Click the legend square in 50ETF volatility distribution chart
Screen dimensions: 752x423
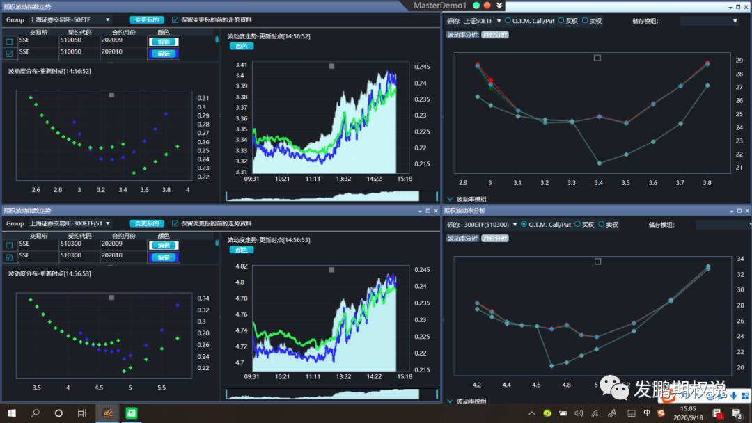click(x=111, y=95)
